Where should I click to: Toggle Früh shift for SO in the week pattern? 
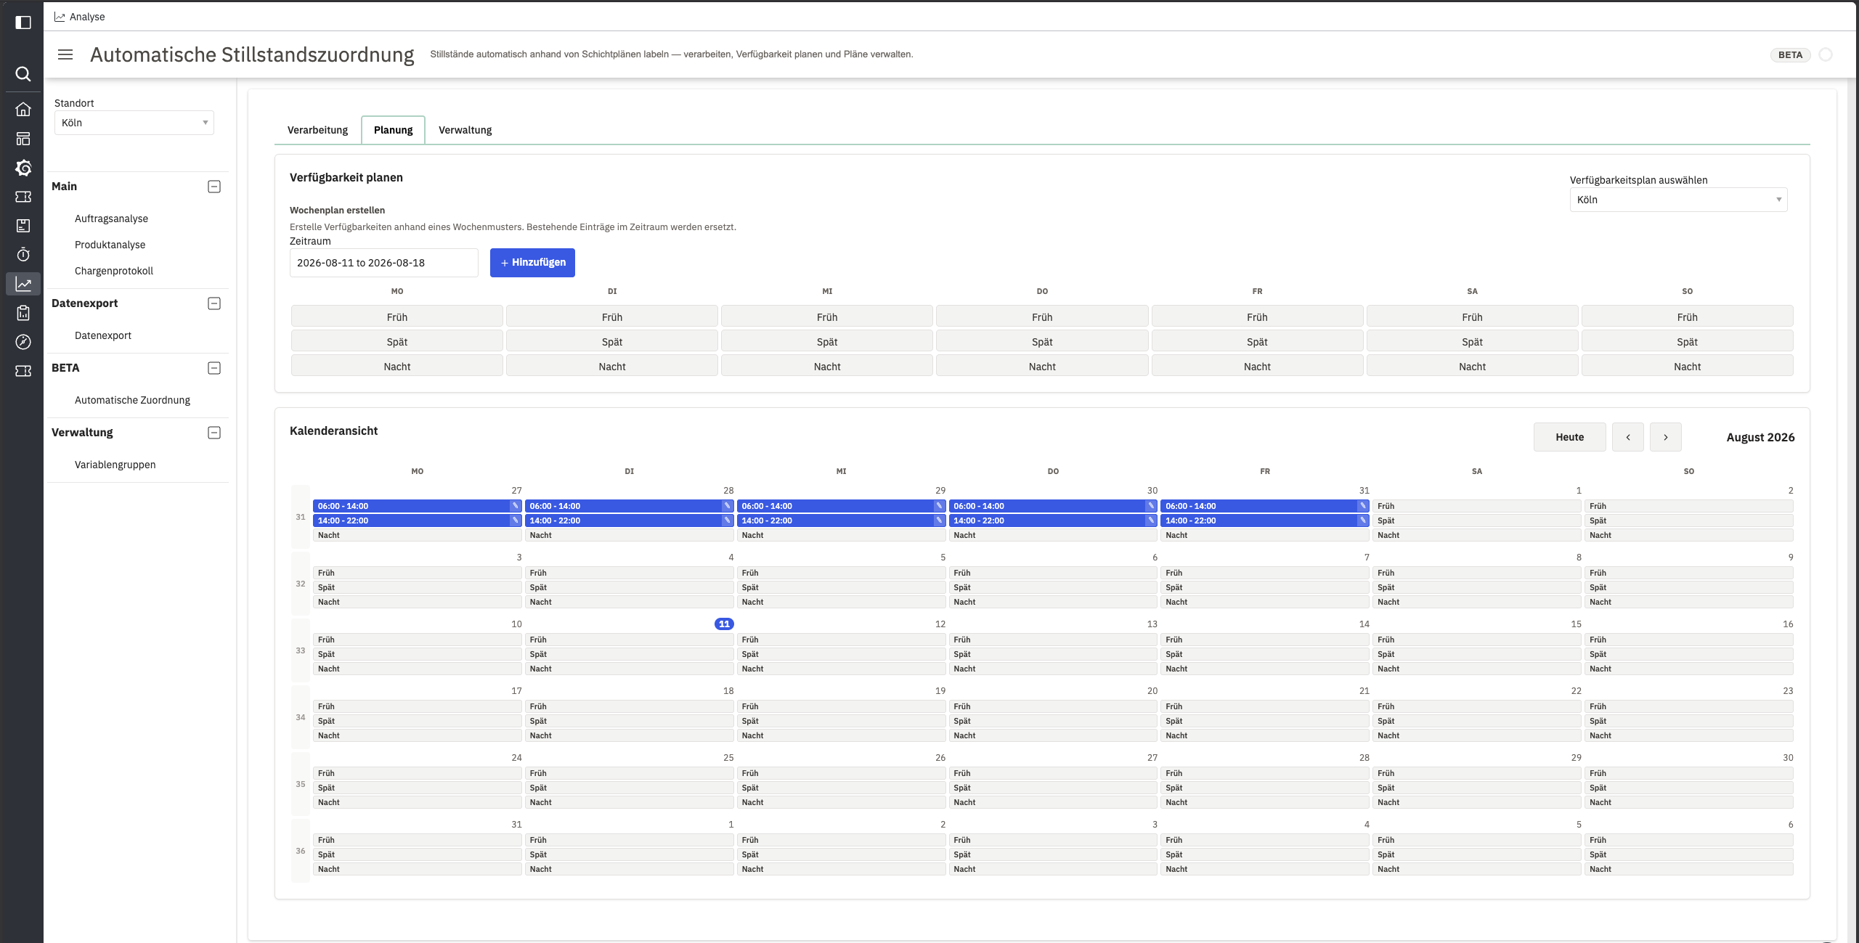click(1687, 317)
